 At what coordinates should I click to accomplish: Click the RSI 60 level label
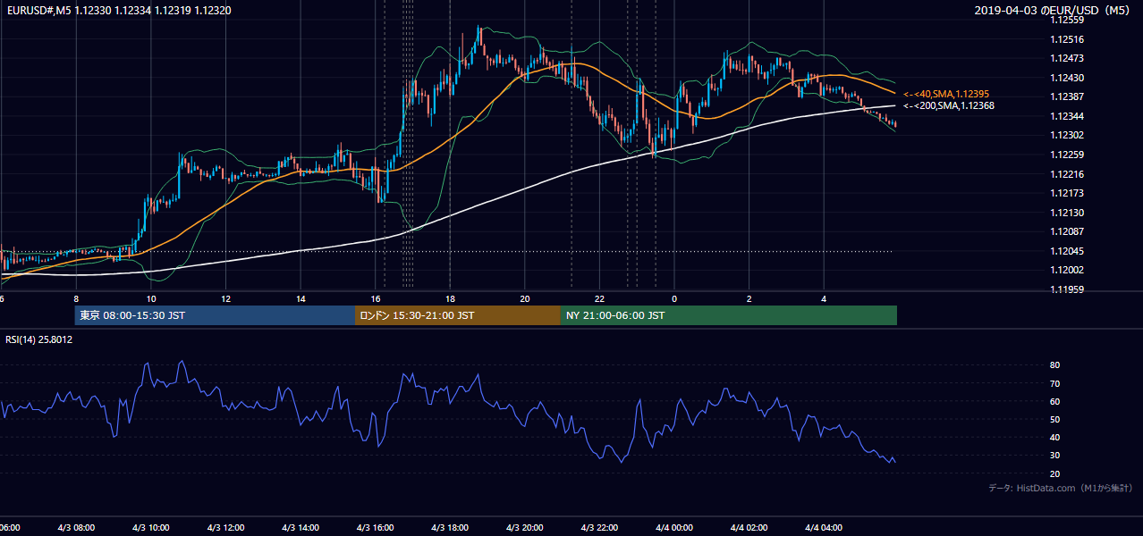(x=1055, y=401)
